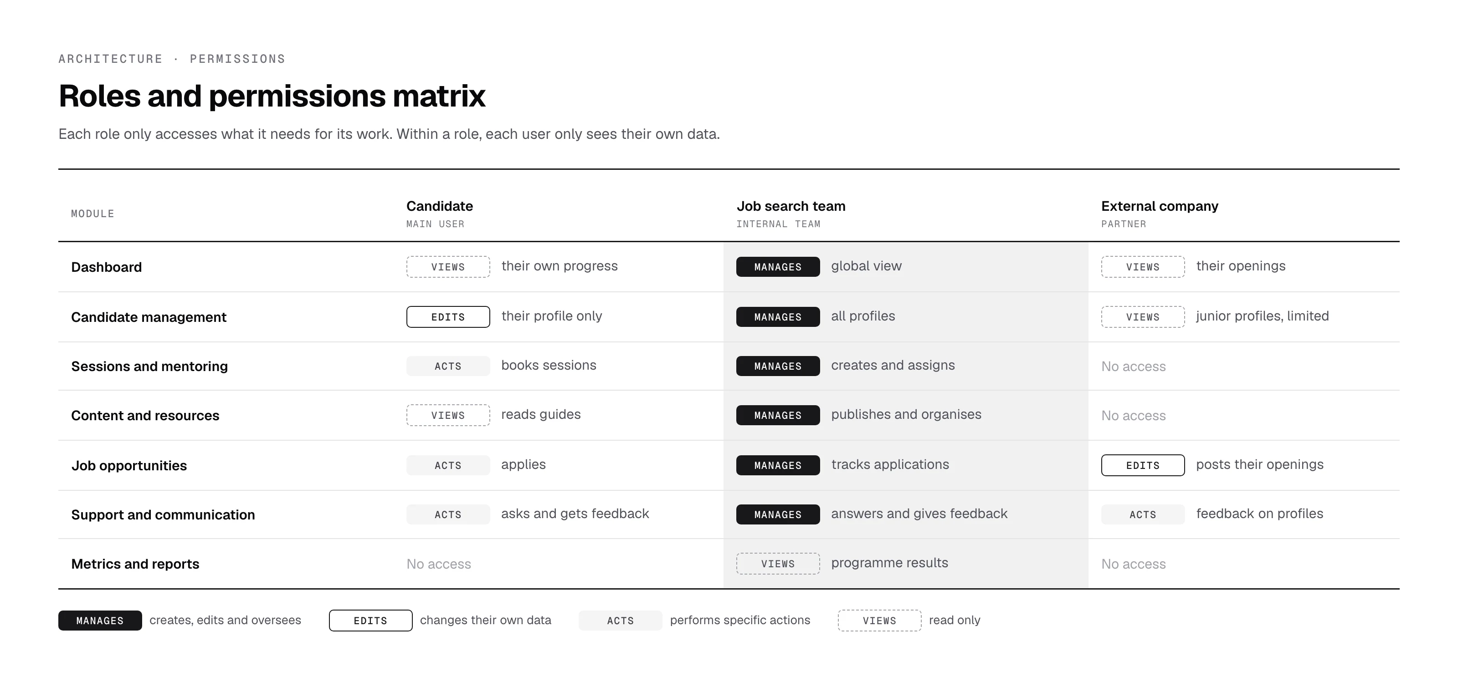Click ACTS badge beside 'applies'
1458x682 pixels.
point(448,465)
